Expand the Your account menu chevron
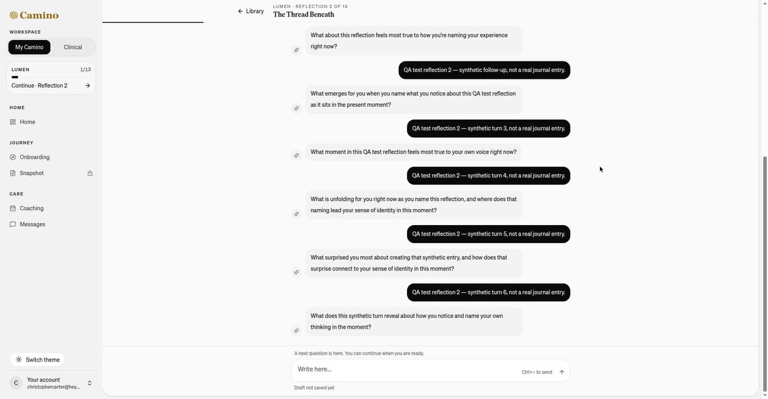Screen dimensions: 768x399 pyautogui.click(x=90, y=383)
